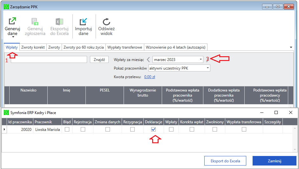
Task: Minimize the Zarządzanie PPK window
Action: coord(267,7)
